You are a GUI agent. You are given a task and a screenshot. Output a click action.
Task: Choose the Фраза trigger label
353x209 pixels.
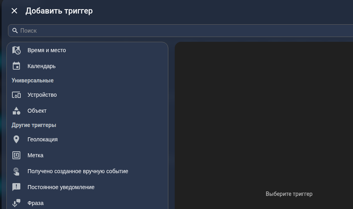point(35,203)
